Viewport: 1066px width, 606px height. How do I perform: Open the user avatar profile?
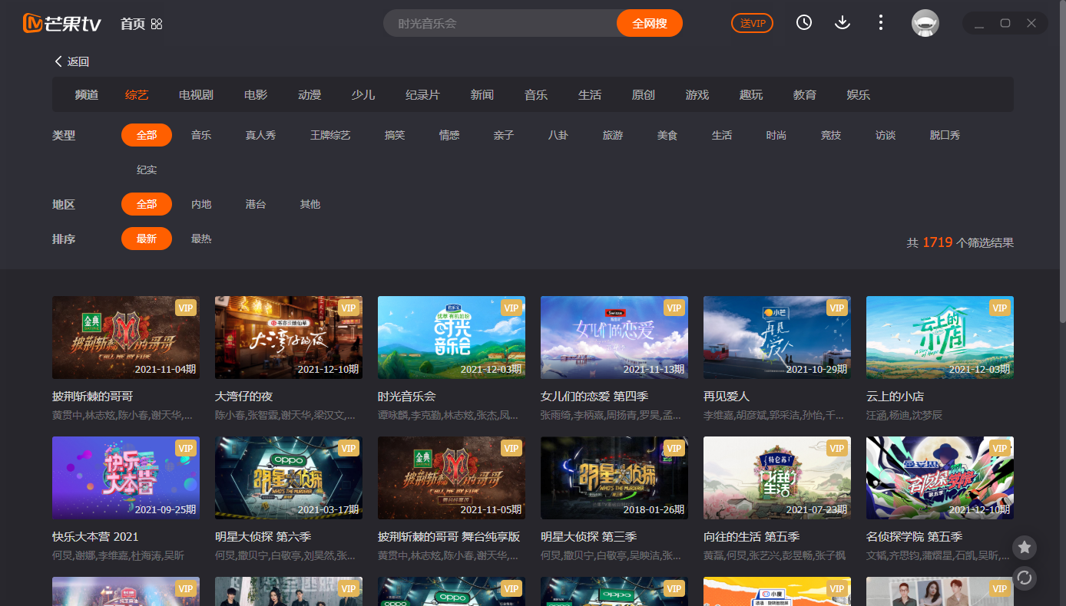[925, 23]
